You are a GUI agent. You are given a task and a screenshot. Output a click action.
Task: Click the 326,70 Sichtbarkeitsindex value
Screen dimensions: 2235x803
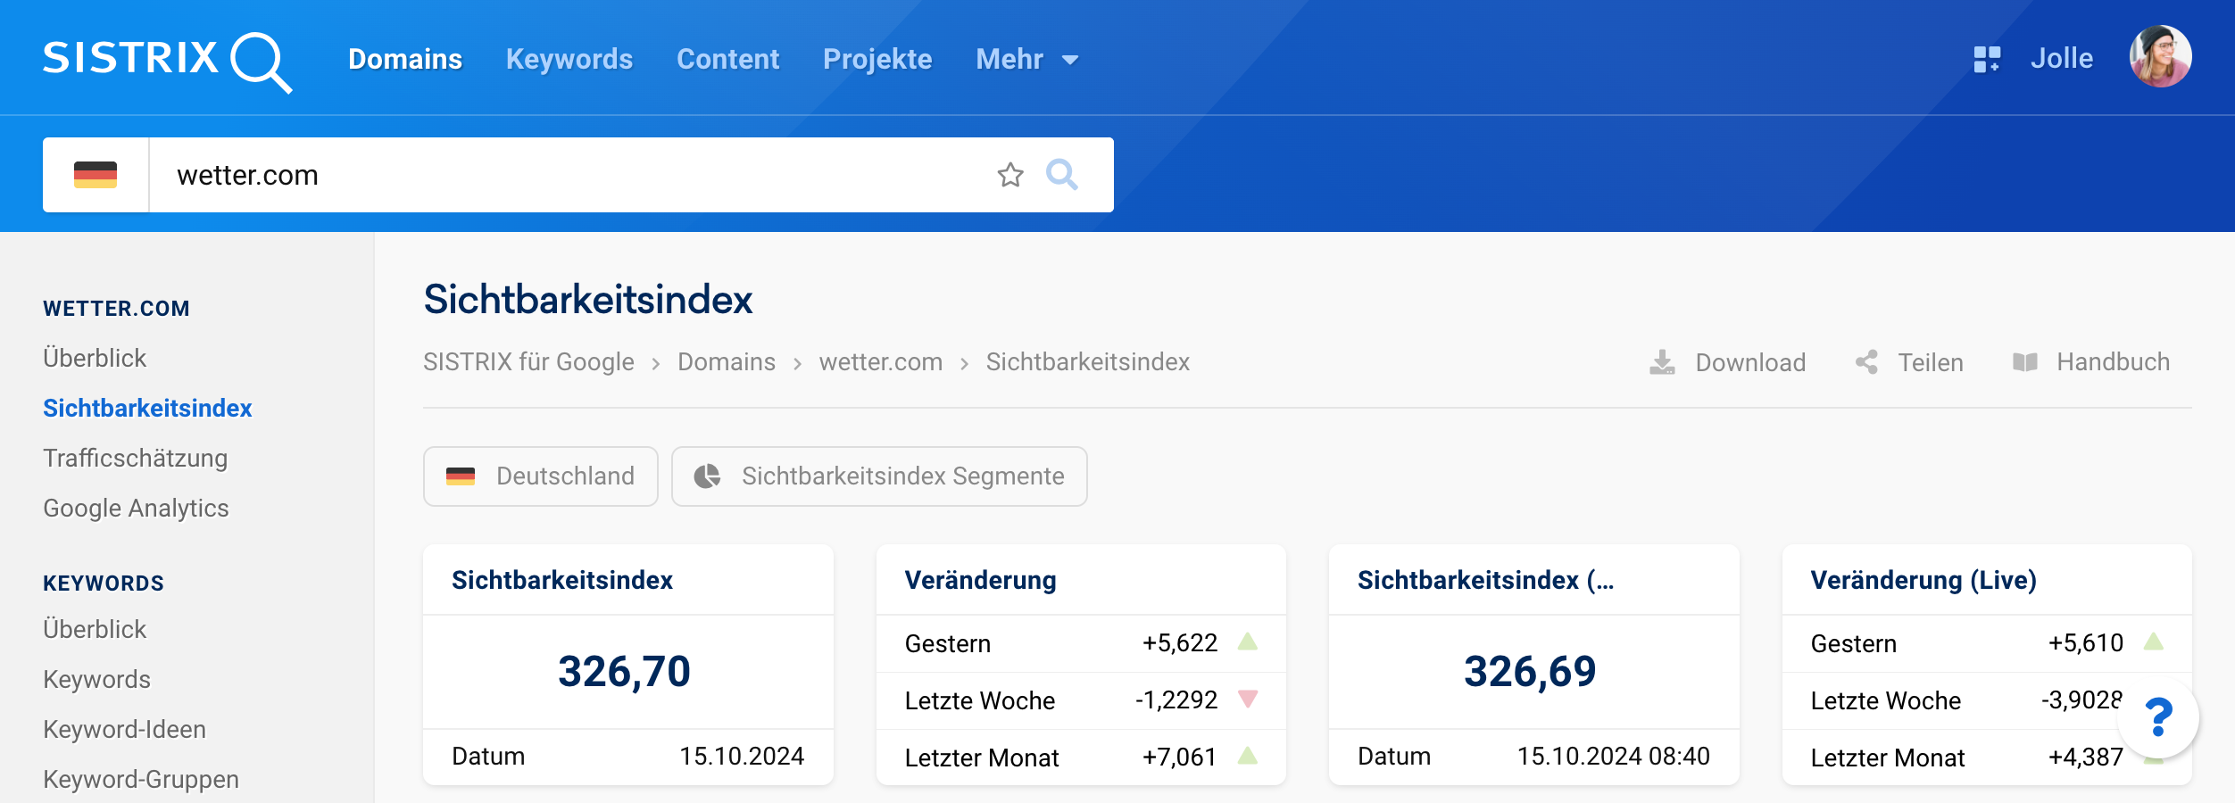coord(625,672)
